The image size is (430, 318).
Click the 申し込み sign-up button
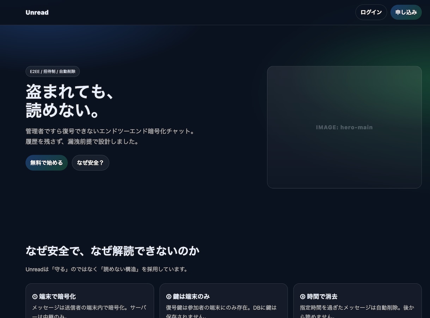tap(406, 12)
